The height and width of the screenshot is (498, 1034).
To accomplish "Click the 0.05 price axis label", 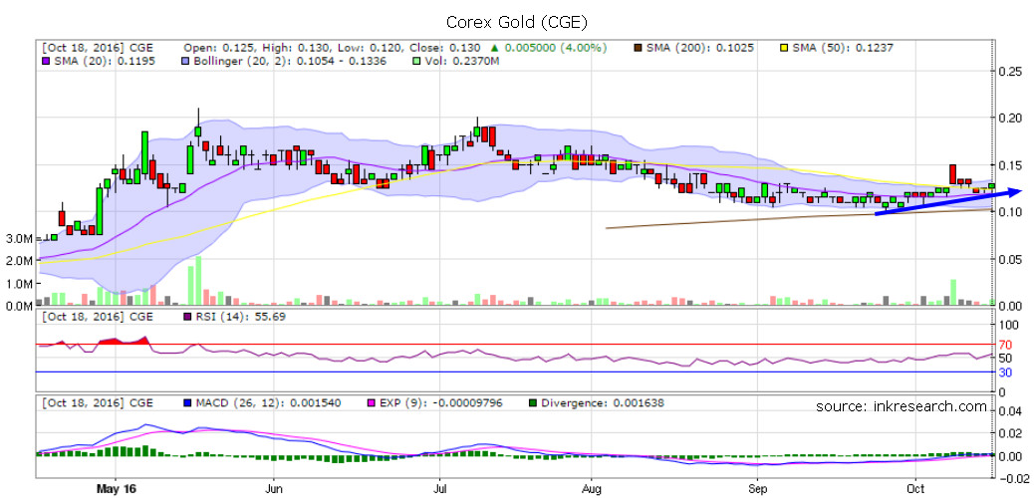I will point(1010,259).
